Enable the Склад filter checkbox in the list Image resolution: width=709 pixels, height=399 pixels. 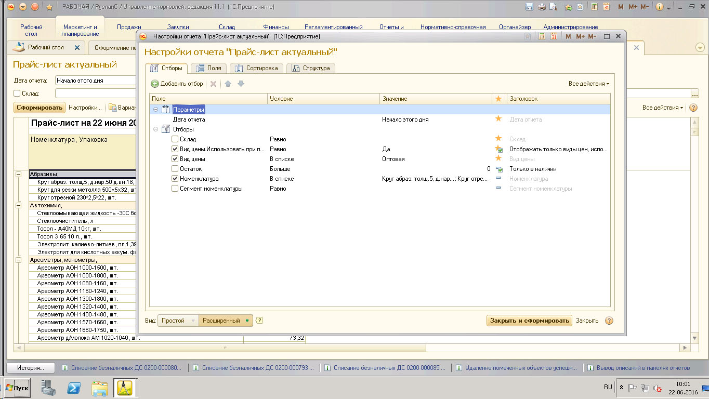(x=175, y=139)
